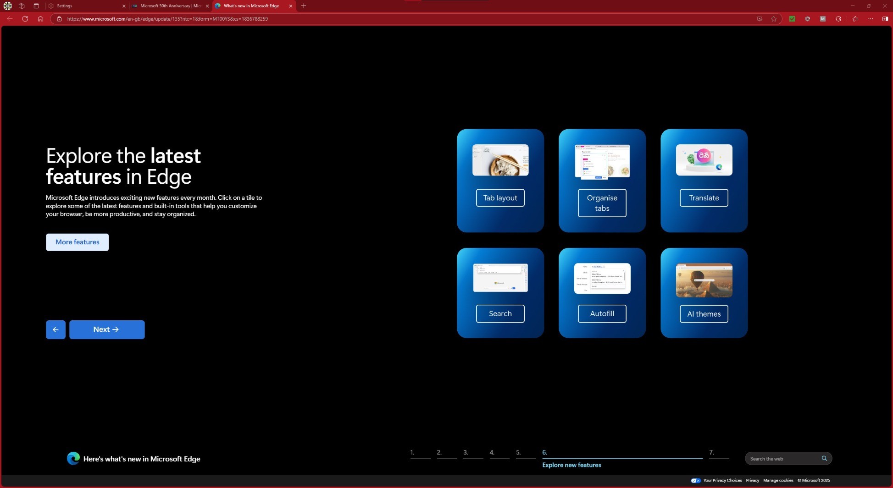The image size is (893, 488).
Task: Click the green checkmark extension icon
Action: (792, 19)
